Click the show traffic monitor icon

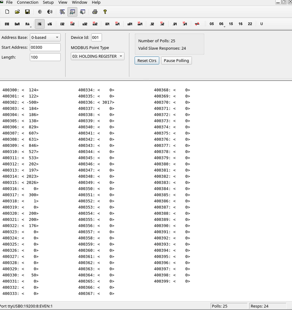point(82,12)
